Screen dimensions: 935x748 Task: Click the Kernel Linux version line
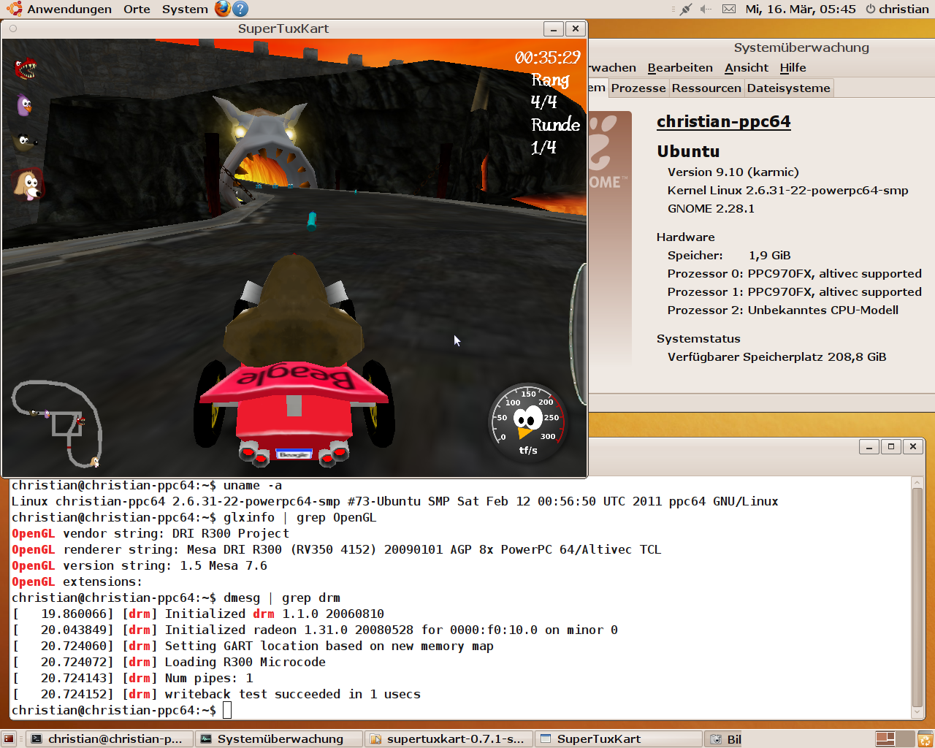pos(787,190)
